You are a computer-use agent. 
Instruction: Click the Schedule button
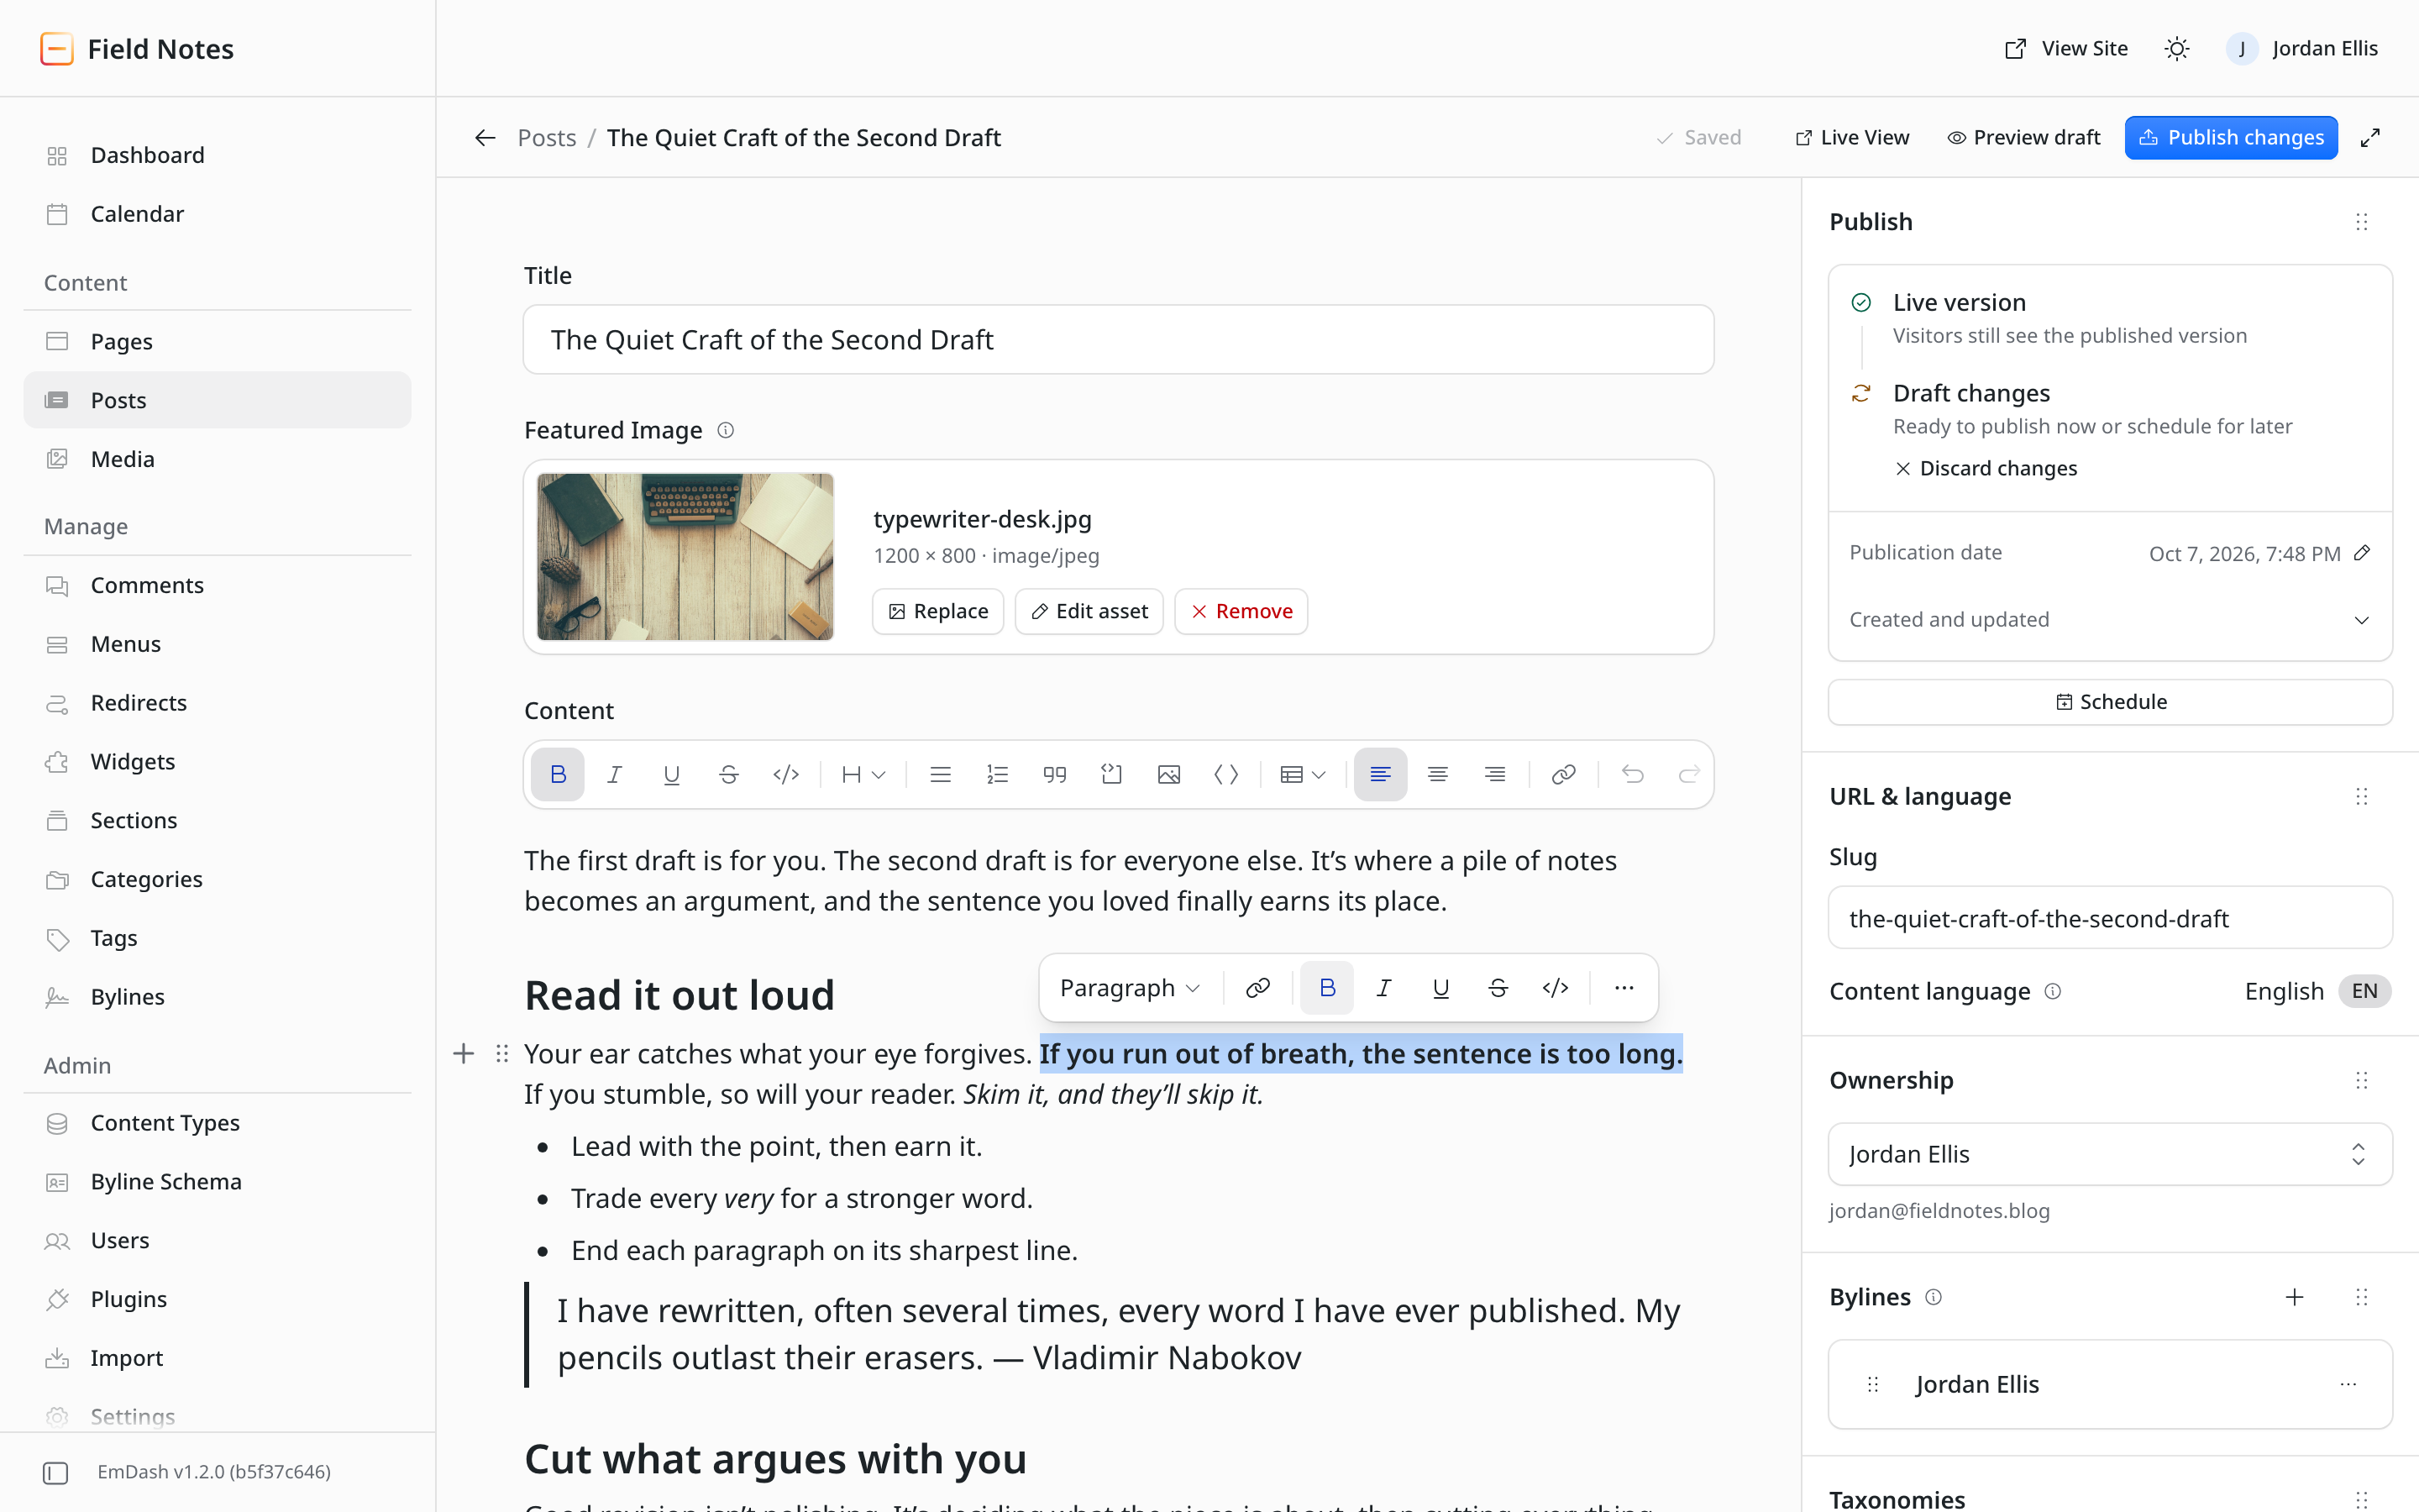coord(2109,702)
